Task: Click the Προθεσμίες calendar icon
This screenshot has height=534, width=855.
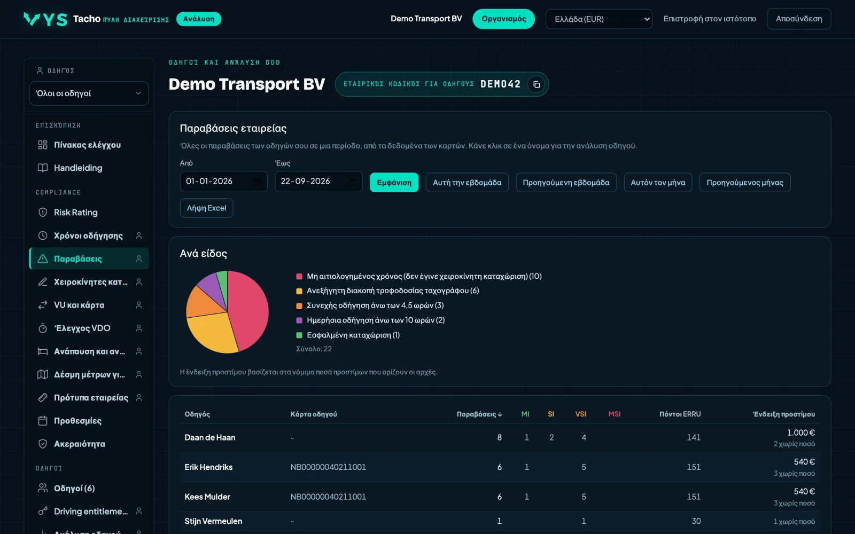Action: [43, 421]
